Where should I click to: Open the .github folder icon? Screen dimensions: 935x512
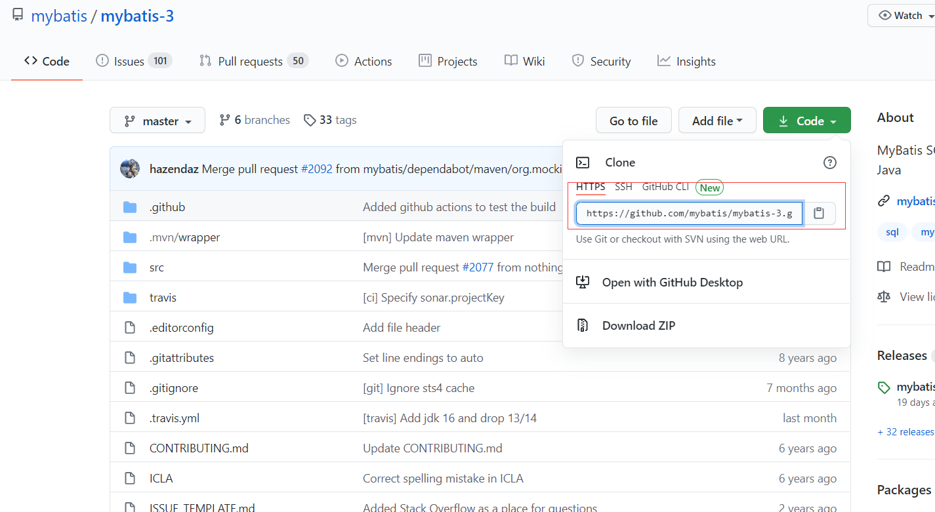[130, 207]
